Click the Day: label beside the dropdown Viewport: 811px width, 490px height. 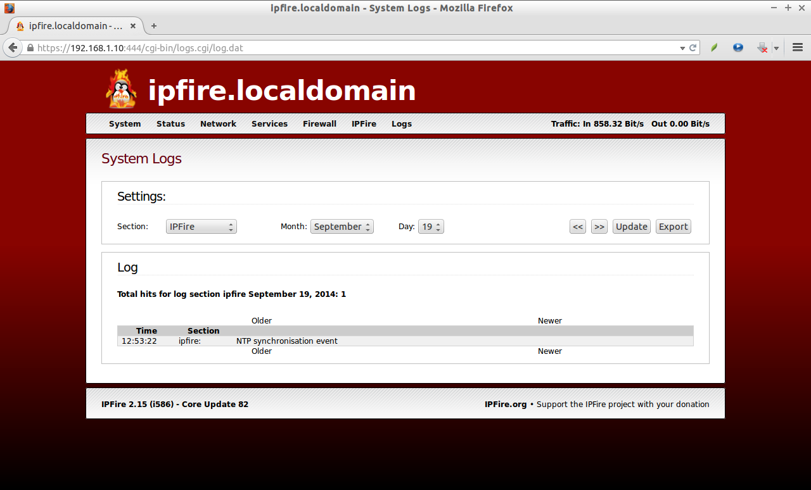tap(406, 227)
